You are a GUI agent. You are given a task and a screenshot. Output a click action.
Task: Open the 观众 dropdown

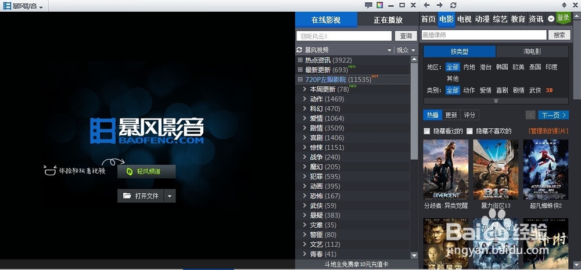click(406, 50)
